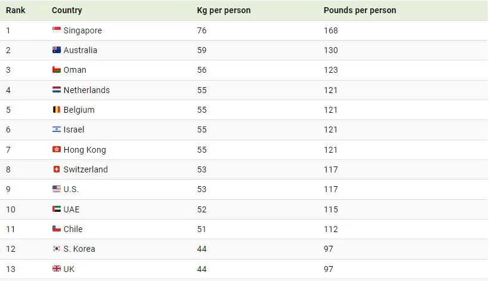Click the Switzerland flag icon
The image size is (489, 281).
click(x=57, y=169)
